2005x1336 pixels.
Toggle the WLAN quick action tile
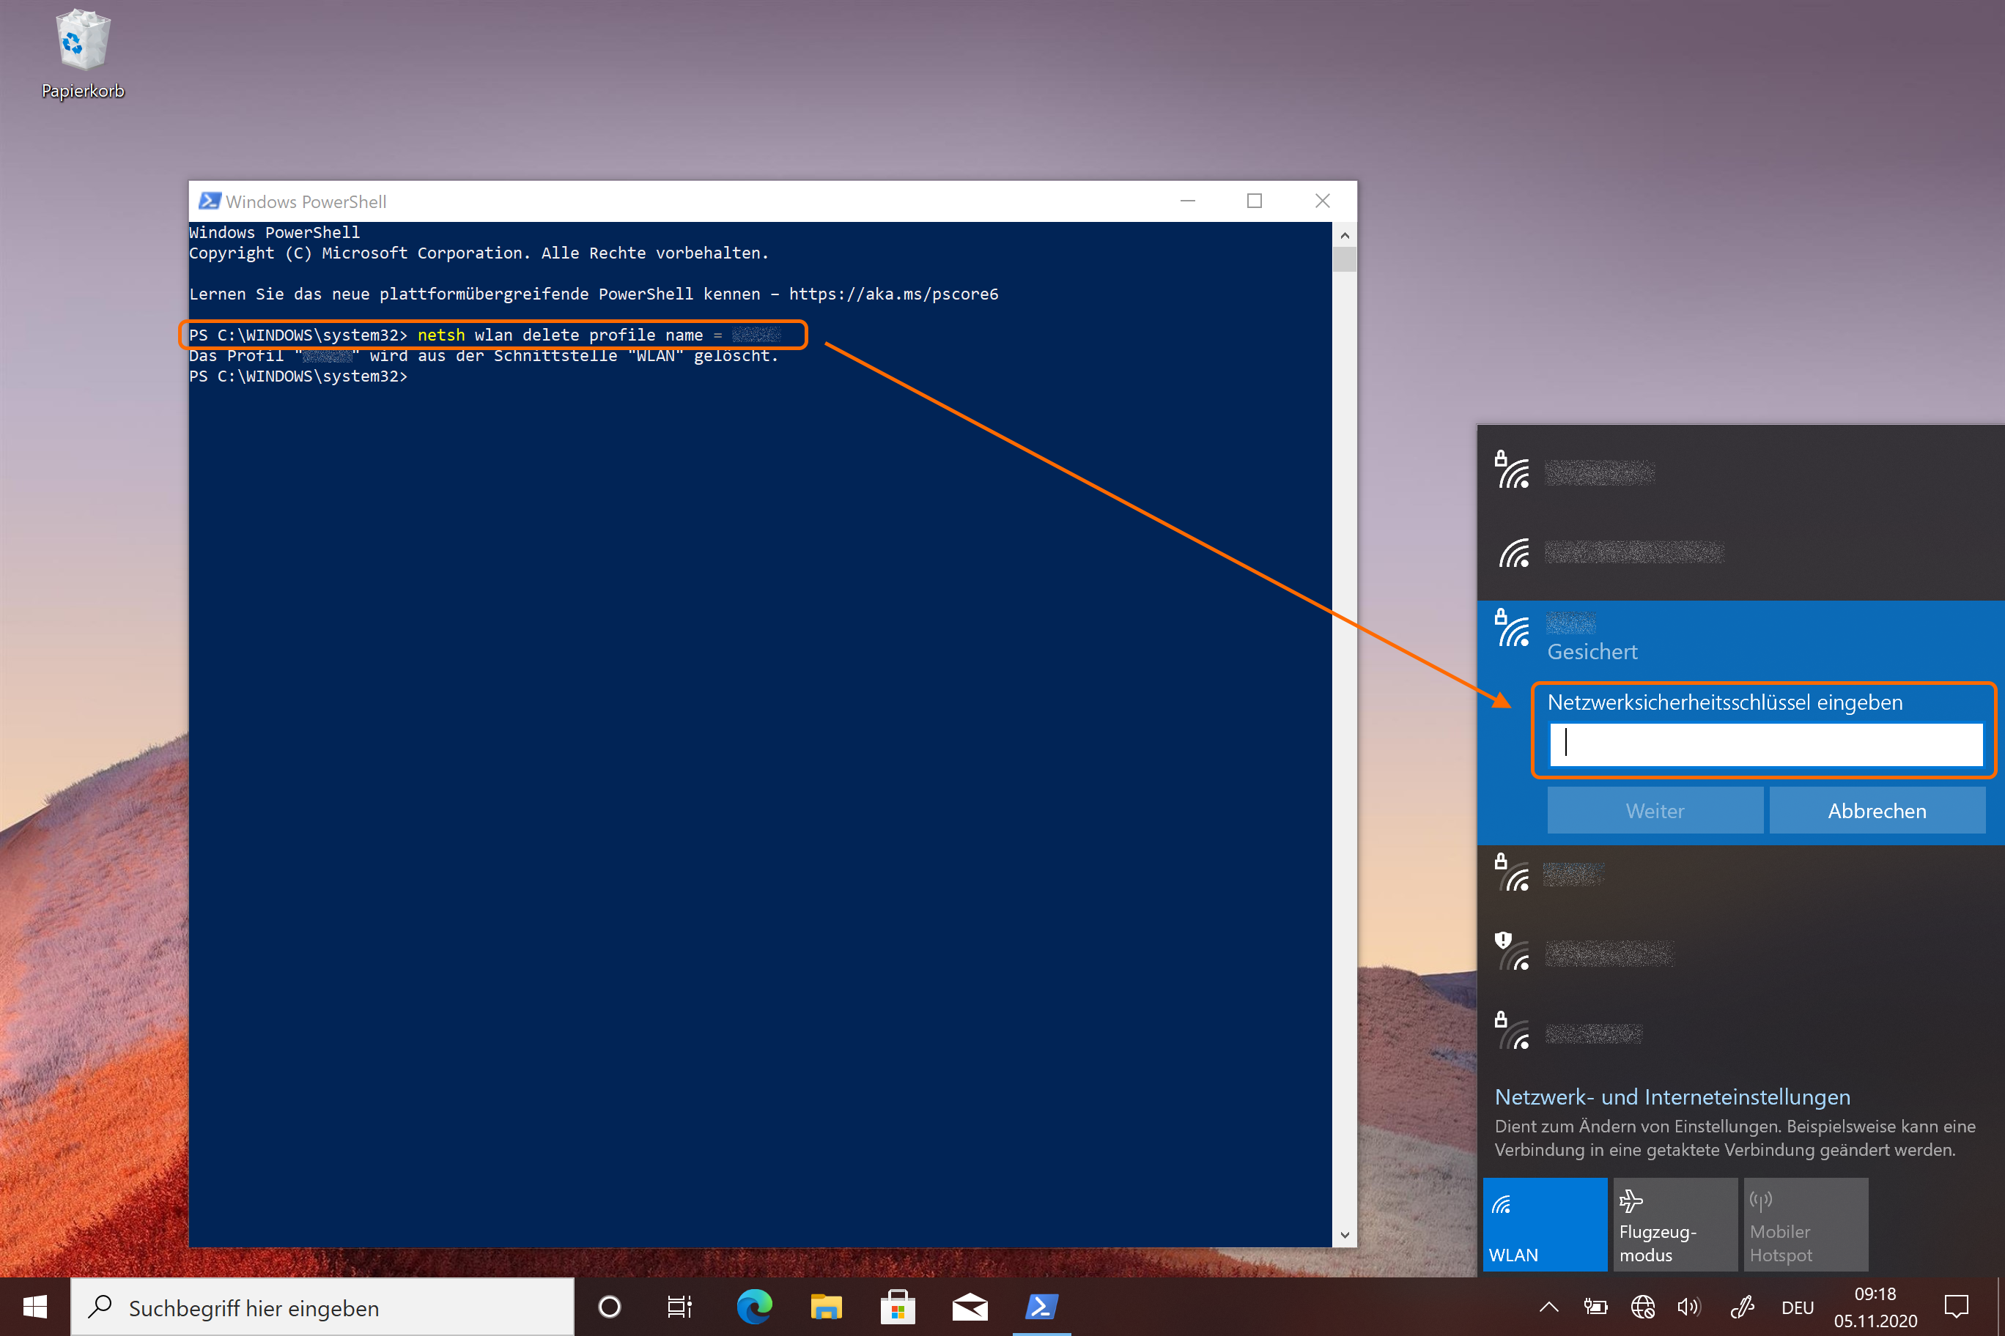coord(1544,1225)
